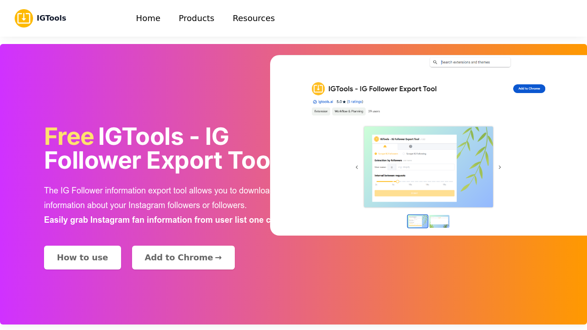Select the second screenshot thumbnail

(x=439, y=221)
